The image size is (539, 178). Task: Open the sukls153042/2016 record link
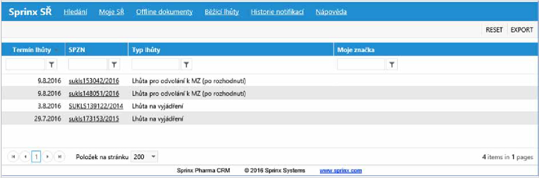(x=94, y=82)
